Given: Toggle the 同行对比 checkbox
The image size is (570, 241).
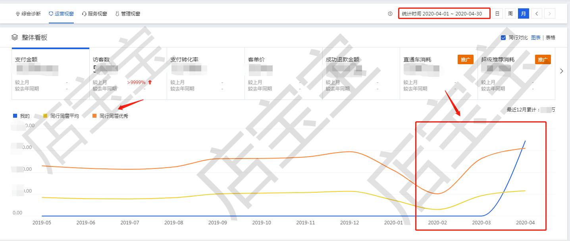Looking at the screenshot, I should click(x=503, y=38).
